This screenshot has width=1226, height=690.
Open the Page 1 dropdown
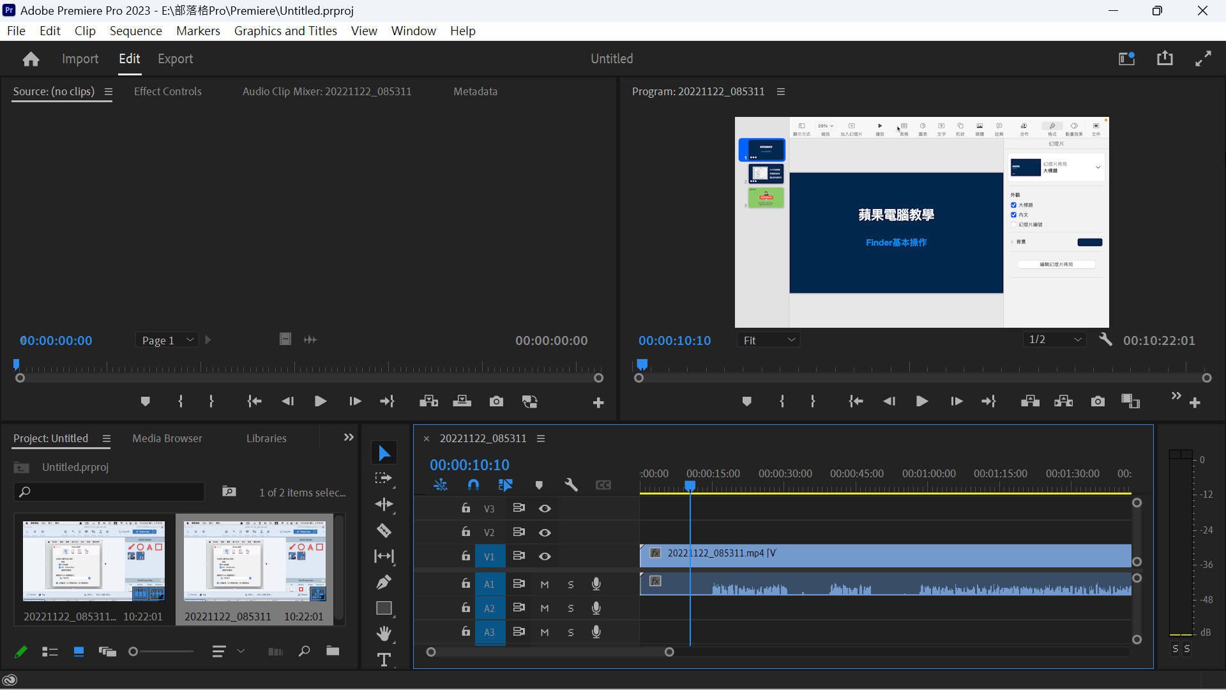click(x=167, y=341)
